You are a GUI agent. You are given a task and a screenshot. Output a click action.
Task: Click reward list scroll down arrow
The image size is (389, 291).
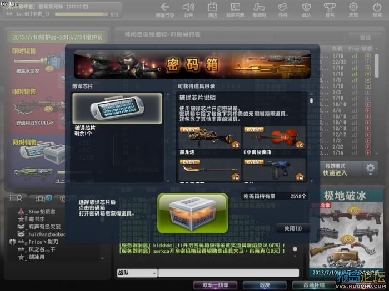click(312, 181)
